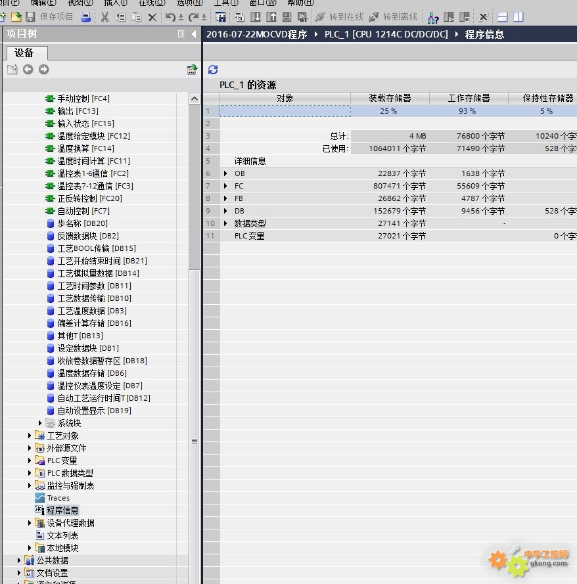577x584 pixels.
Task: Select 温度换算 [FC14] block in tree
Action: [85, 148]
